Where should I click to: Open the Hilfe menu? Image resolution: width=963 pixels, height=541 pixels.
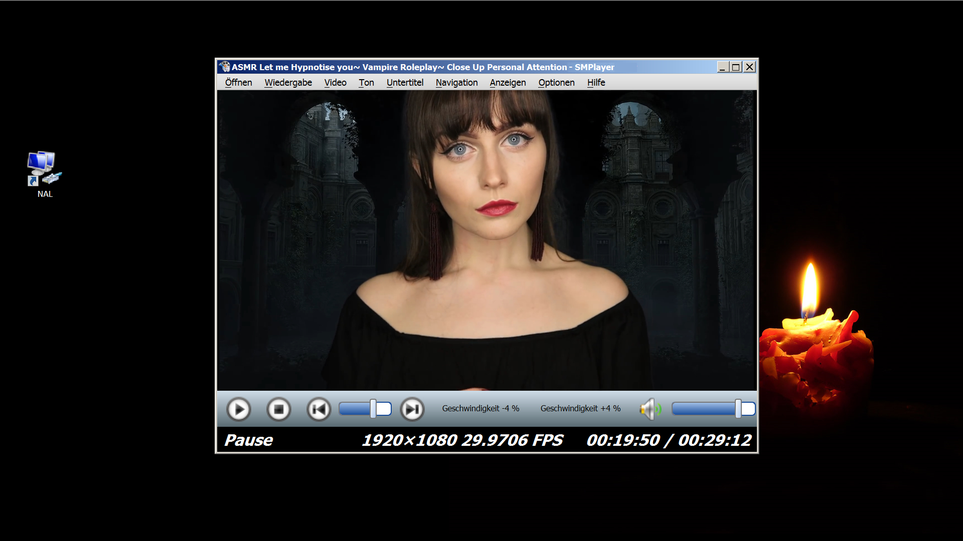tap(596, 83)
